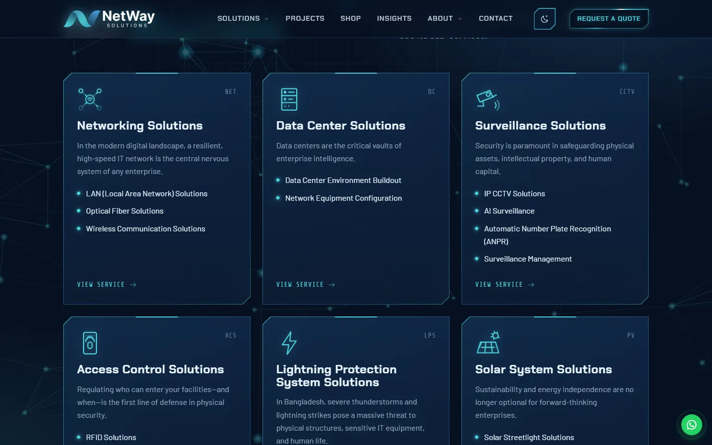Open the Projects menu item
The image size is (712, 445).
click(305, 19)
